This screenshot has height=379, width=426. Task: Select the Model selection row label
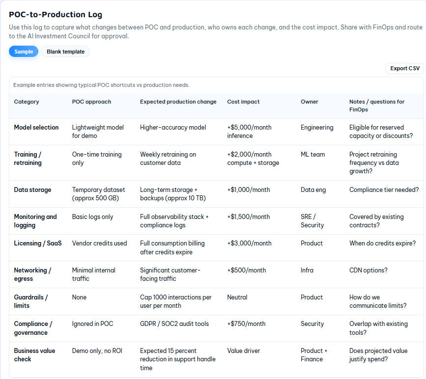click(36, 127)
